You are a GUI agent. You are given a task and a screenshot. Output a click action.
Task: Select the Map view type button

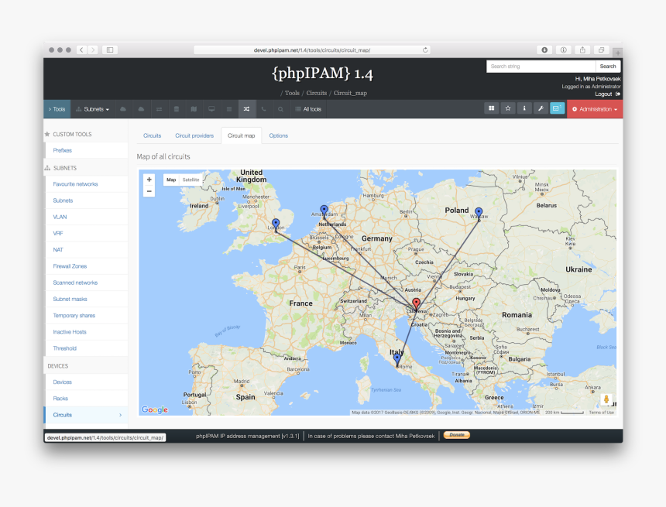[171, 180]
